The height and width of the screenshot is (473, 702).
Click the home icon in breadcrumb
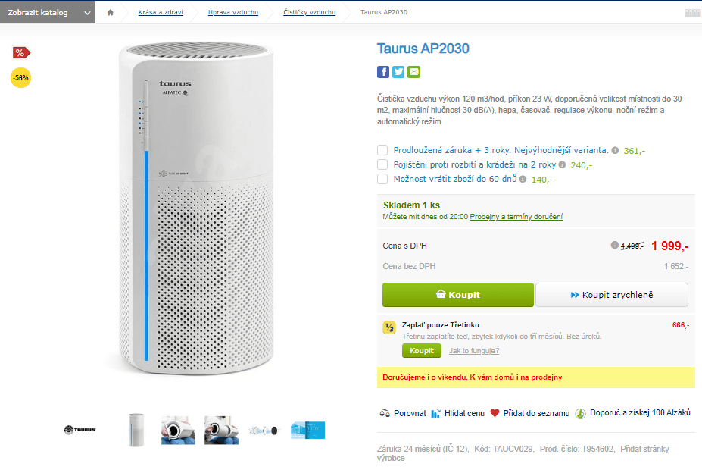(x=111, y=12)
